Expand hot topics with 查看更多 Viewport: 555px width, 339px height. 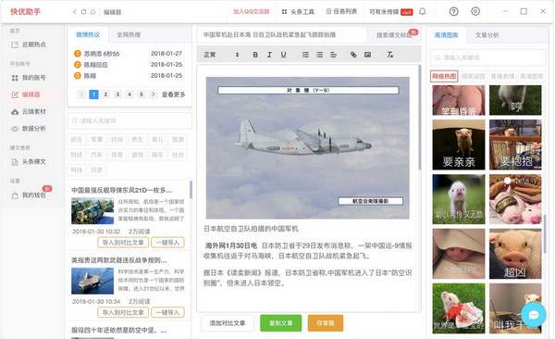174,94
